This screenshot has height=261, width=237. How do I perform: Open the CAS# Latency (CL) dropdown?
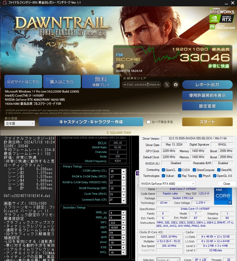click(123, 171)
